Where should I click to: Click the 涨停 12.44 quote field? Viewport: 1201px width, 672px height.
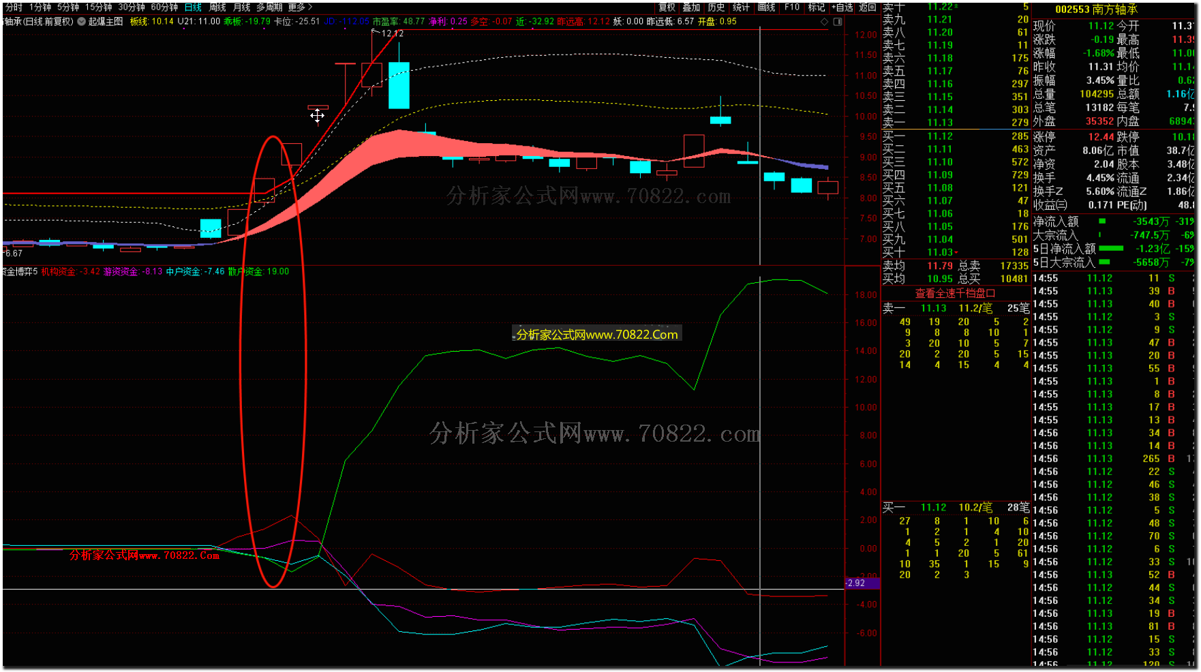(1074, 137)
